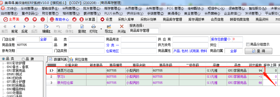280x97 pixels.
Task: Click the 可出库数 column header
Action: [255, 65]
